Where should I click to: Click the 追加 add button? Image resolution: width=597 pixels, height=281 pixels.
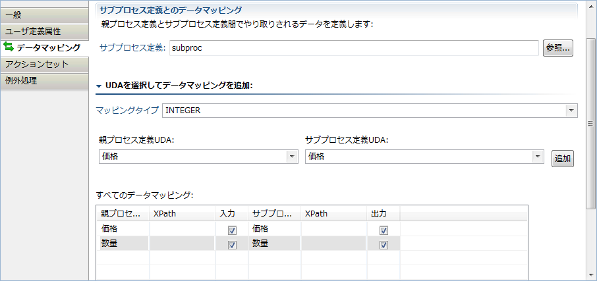(562, 159)
